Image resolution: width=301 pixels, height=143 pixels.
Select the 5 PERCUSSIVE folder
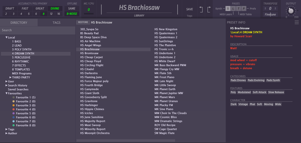pyautogui.click(x=21, y=57)
